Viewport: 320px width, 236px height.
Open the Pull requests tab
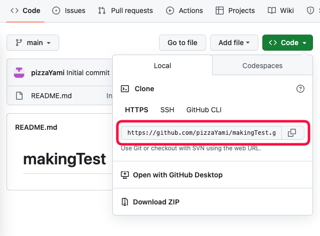[125, 11]
